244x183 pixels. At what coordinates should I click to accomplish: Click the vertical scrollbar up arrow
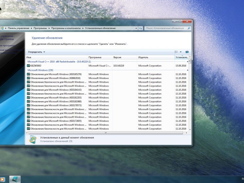(190, 57)
